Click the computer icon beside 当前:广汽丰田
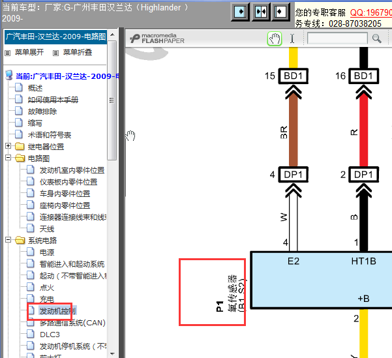392x358 pixels. pos(9,76)
